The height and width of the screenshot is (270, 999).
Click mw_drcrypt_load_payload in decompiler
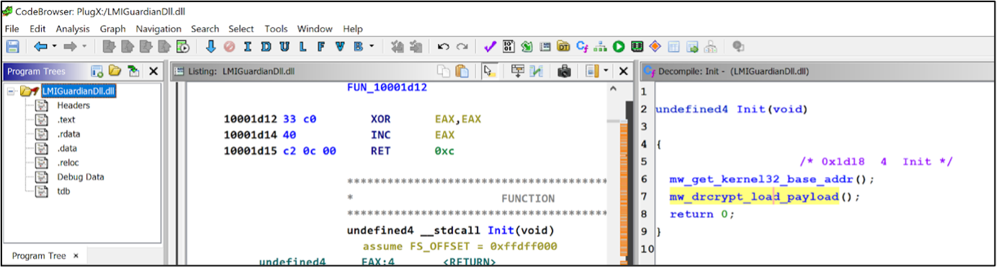pos(754,197)
